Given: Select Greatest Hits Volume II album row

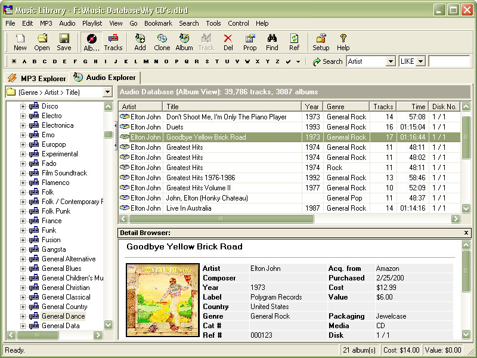Looking at the screenshot, I should coord(289,188).
